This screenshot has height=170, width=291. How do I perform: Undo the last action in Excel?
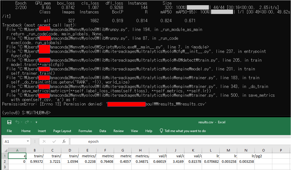[17, 122]
